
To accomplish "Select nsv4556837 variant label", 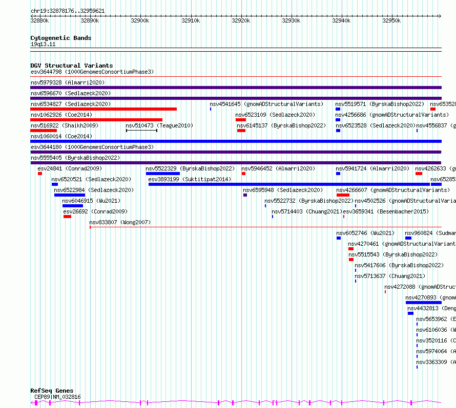I will click(x=436, y=125).
